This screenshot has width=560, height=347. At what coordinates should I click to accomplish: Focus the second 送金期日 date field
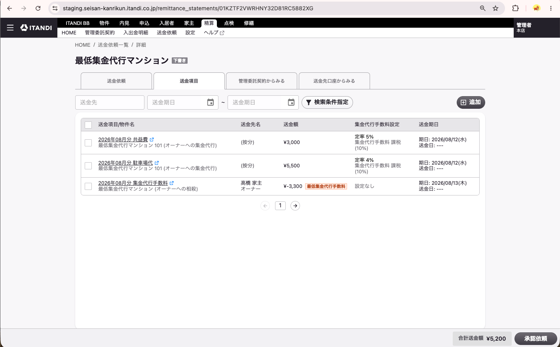(263, 102)
